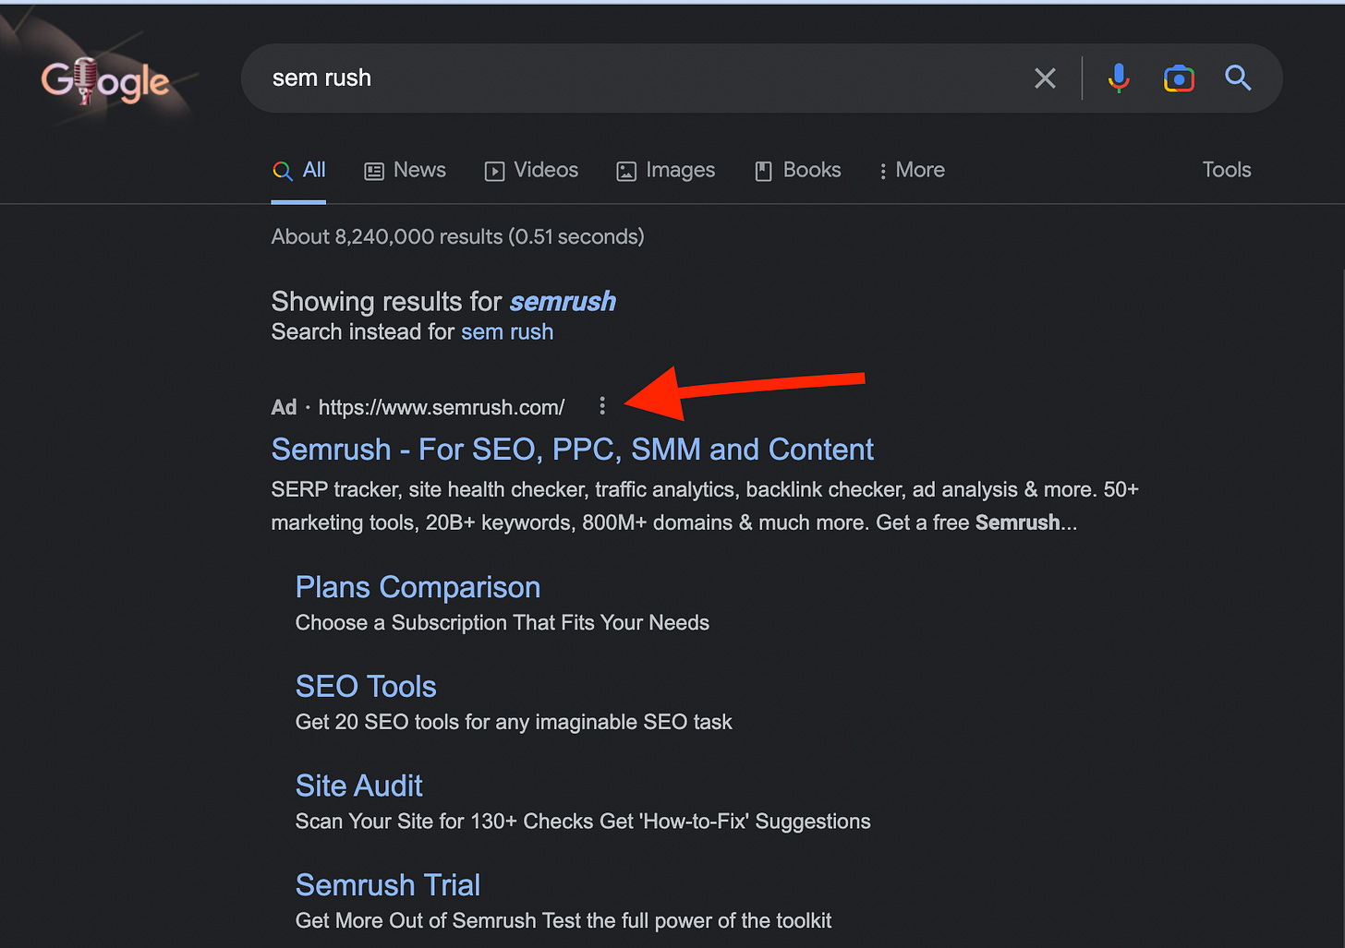This screenshot has height=948, width=1345.
Task: Open search by image camera icon
Action: tap(1179, 78)
